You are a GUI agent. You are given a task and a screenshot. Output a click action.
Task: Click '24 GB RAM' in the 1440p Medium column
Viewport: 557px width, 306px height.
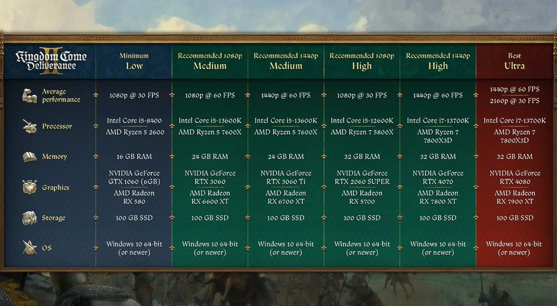click(286, 157)
